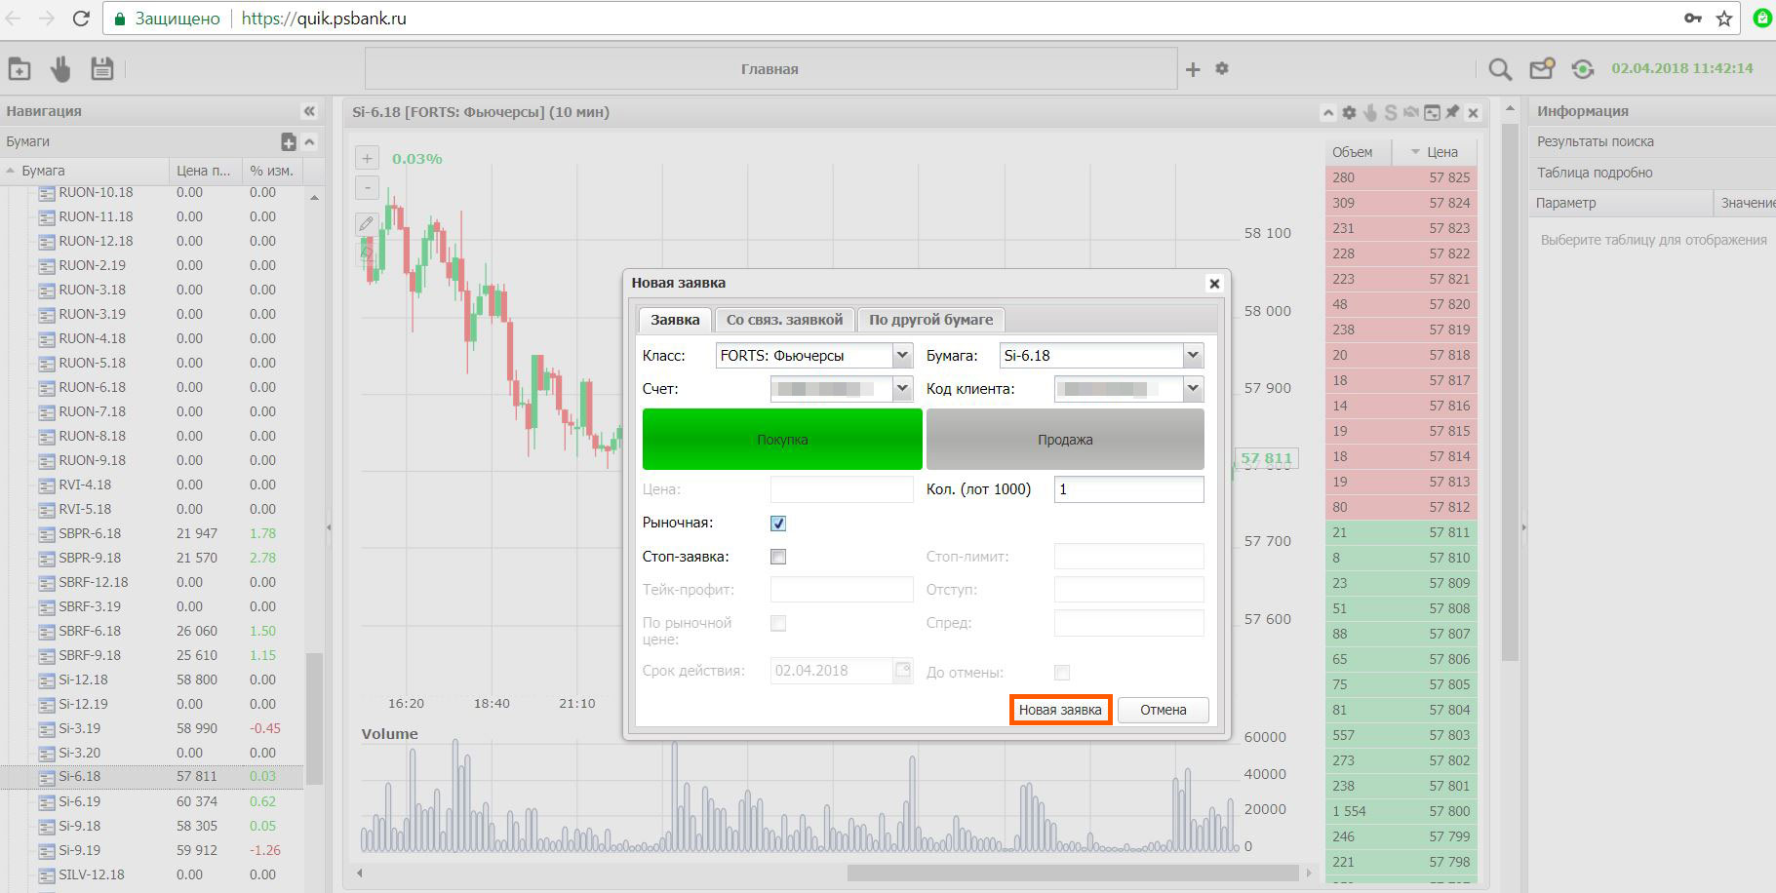Toggle the Рыночная checkbox
Viewport: 1776px width, 893px height.
point(778,524)
